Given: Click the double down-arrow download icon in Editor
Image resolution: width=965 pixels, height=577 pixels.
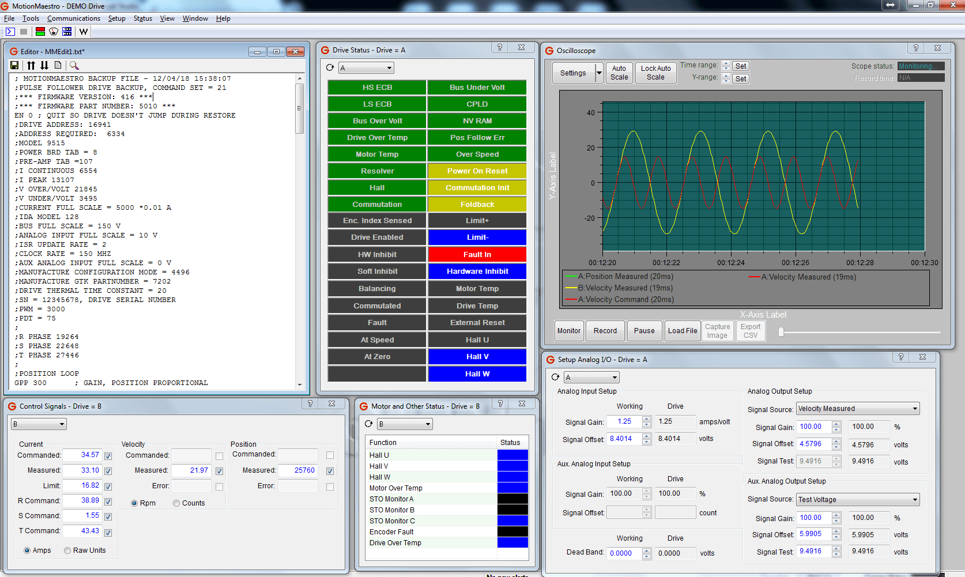Looking at the screenshot, I should [44, 66].
